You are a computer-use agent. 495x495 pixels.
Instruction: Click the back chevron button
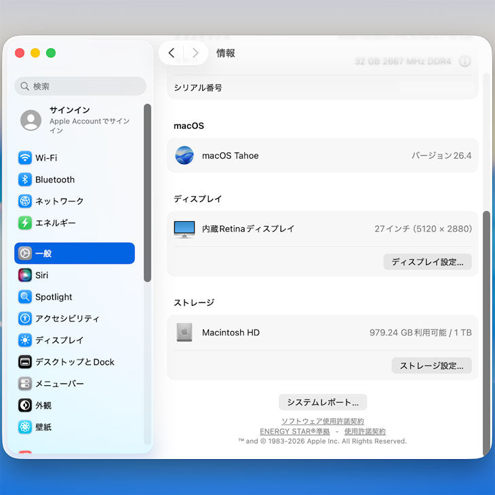coord(172,53)
